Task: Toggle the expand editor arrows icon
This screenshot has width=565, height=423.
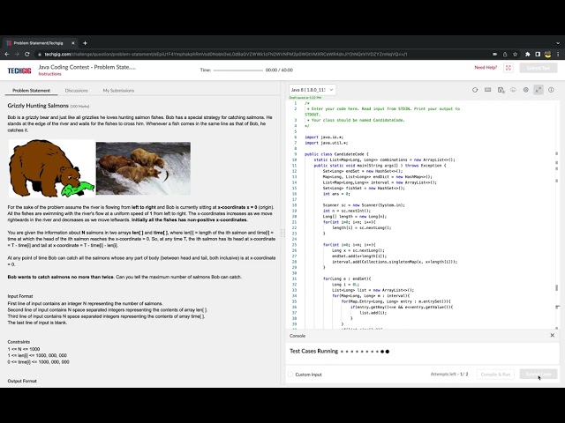Action: 539,90
